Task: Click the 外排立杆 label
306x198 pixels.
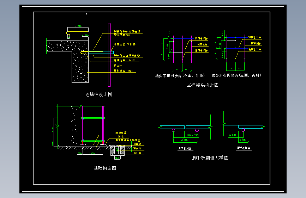Action: (x=202, y=45)
